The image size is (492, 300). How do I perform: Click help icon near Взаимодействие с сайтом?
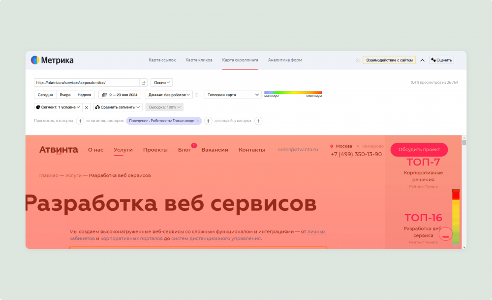coord(357,60)
